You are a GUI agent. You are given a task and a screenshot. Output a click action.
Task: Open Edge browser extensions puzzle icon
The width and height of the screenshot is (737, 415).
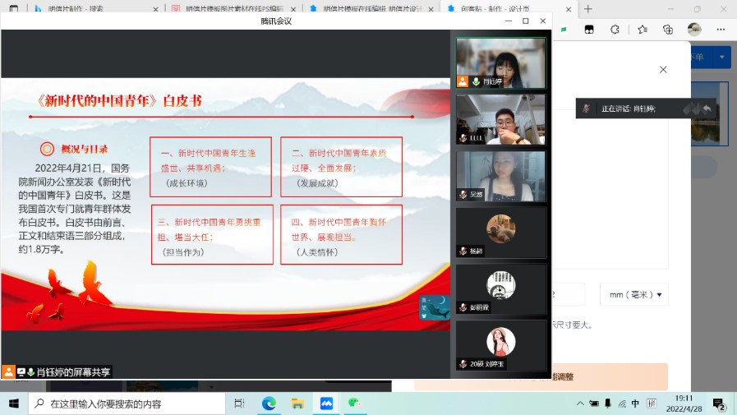click(615, 29)
